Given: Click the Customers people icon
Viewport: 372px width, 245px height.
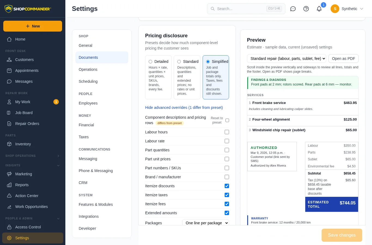Looking at the screenshot, I should click(9, 60).
